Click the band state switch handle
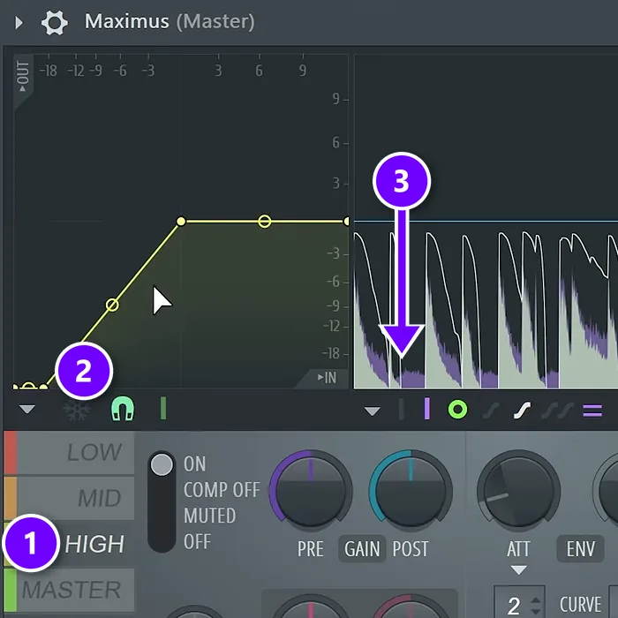618x618 pixels. point(162,464)
